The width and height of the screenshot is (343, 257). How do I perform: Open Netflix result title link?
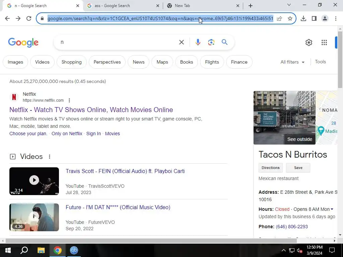(91, 110)
